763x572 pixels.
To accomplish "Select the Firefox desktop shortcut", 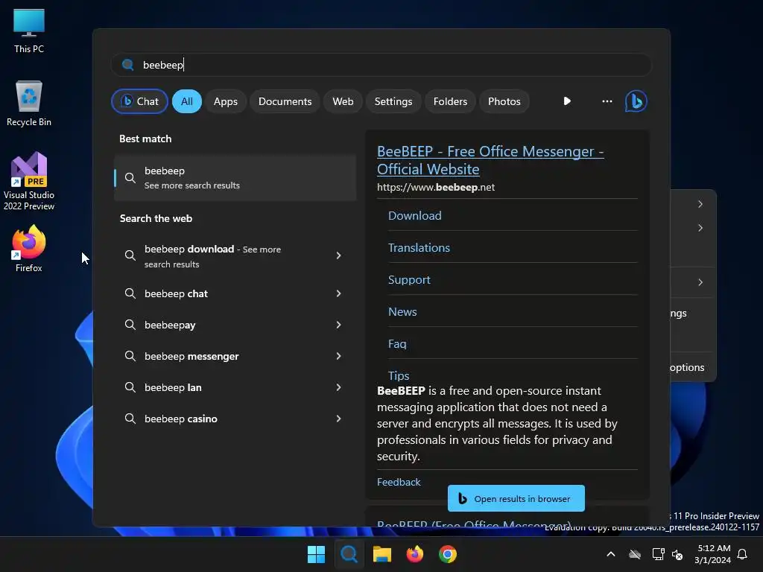I will click(29, 249).
